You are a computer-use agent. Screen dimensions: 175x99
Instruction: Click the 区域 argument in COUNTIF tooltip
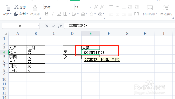(x=104, y=59)
